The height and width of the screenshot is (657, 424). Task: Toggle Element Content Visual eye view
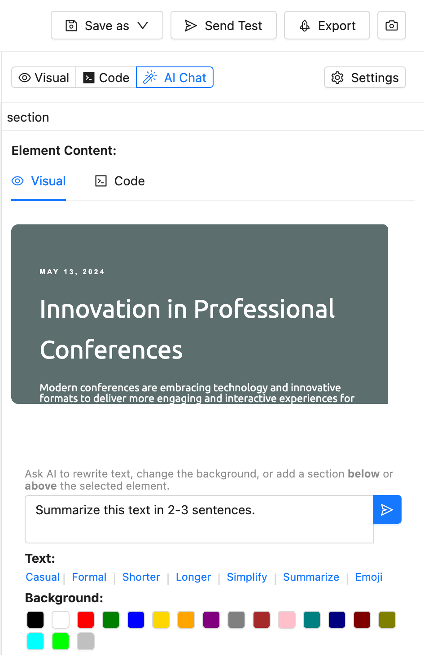click(x=17, y=181)
